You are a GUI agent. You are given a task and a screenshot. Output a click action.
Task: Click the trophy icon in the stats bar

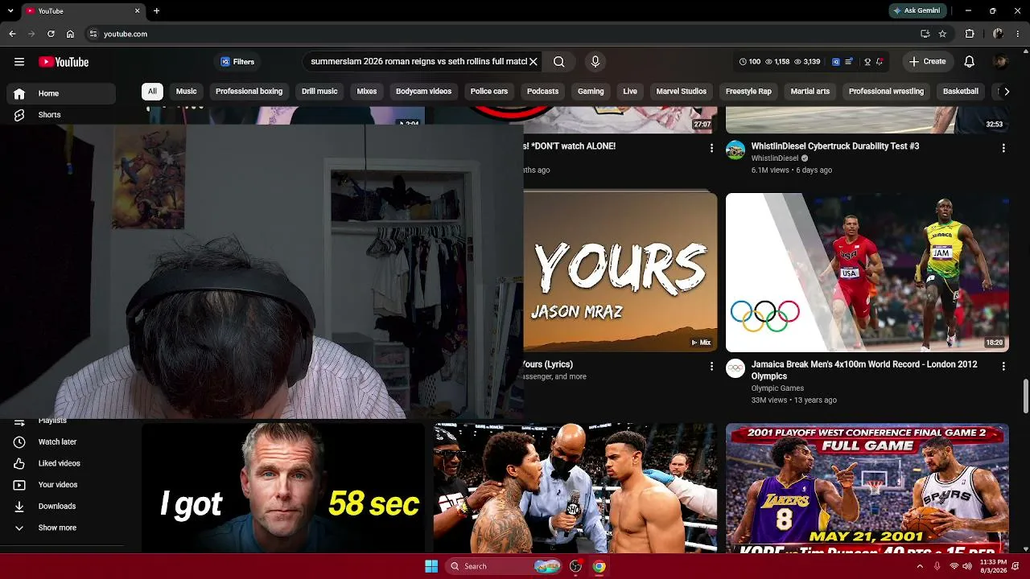[867, 62]
